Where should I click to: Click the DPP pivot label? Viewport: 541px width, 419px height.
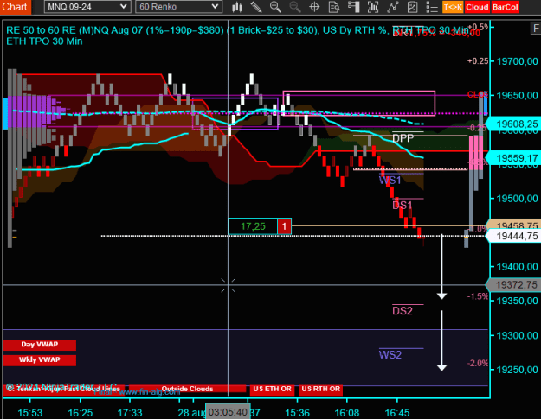403,138
